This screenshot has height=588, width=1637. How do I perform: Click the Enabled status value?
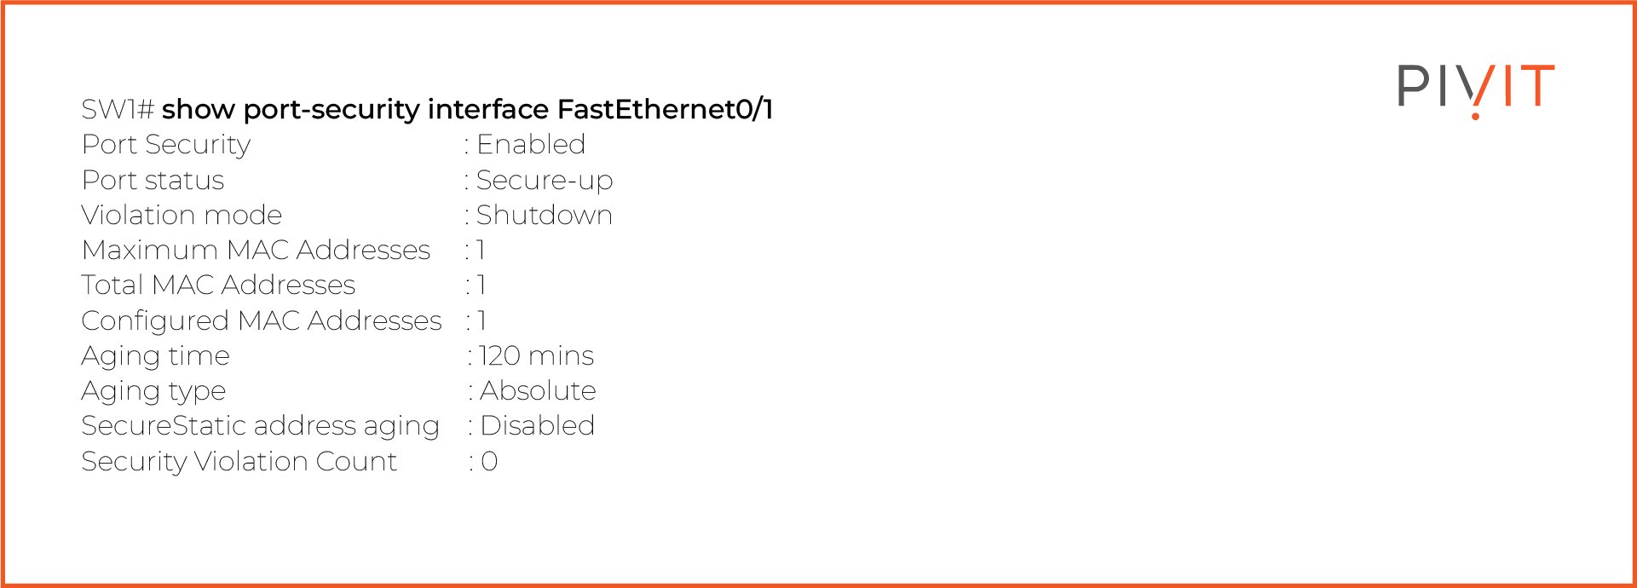530,145
